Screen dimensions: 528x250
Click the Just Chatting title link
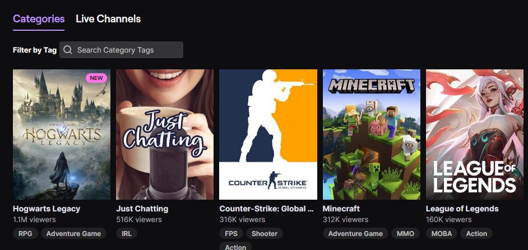point(142,209)
